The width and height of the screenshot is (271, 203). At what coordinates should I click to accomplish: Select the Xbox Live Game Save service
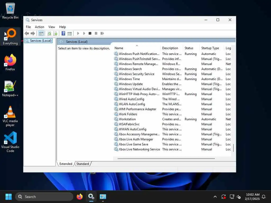pos(172,144)
